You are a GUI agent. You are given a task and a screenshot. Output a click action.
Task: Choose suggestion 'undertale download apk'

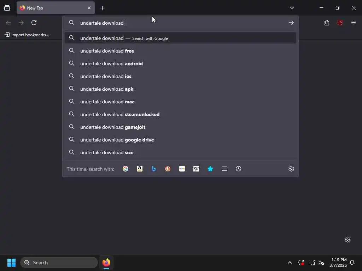[180, 89]
